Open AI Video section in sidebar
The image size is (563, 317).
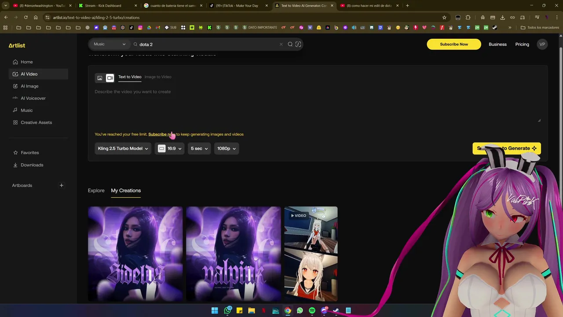(38, 74)
